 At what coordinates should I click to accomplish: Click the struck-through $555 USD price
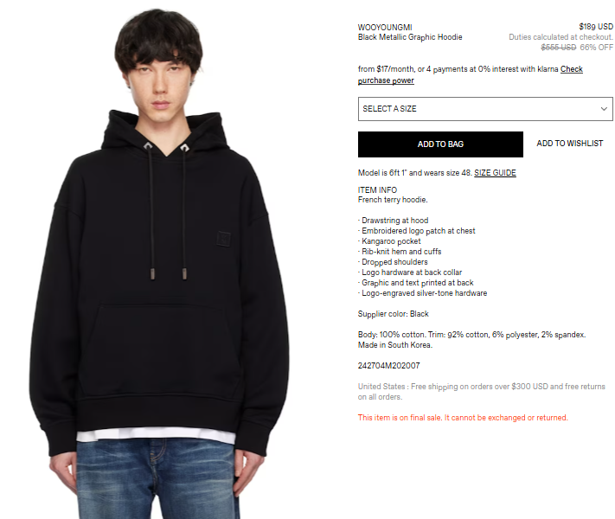[x=559, y=48]
